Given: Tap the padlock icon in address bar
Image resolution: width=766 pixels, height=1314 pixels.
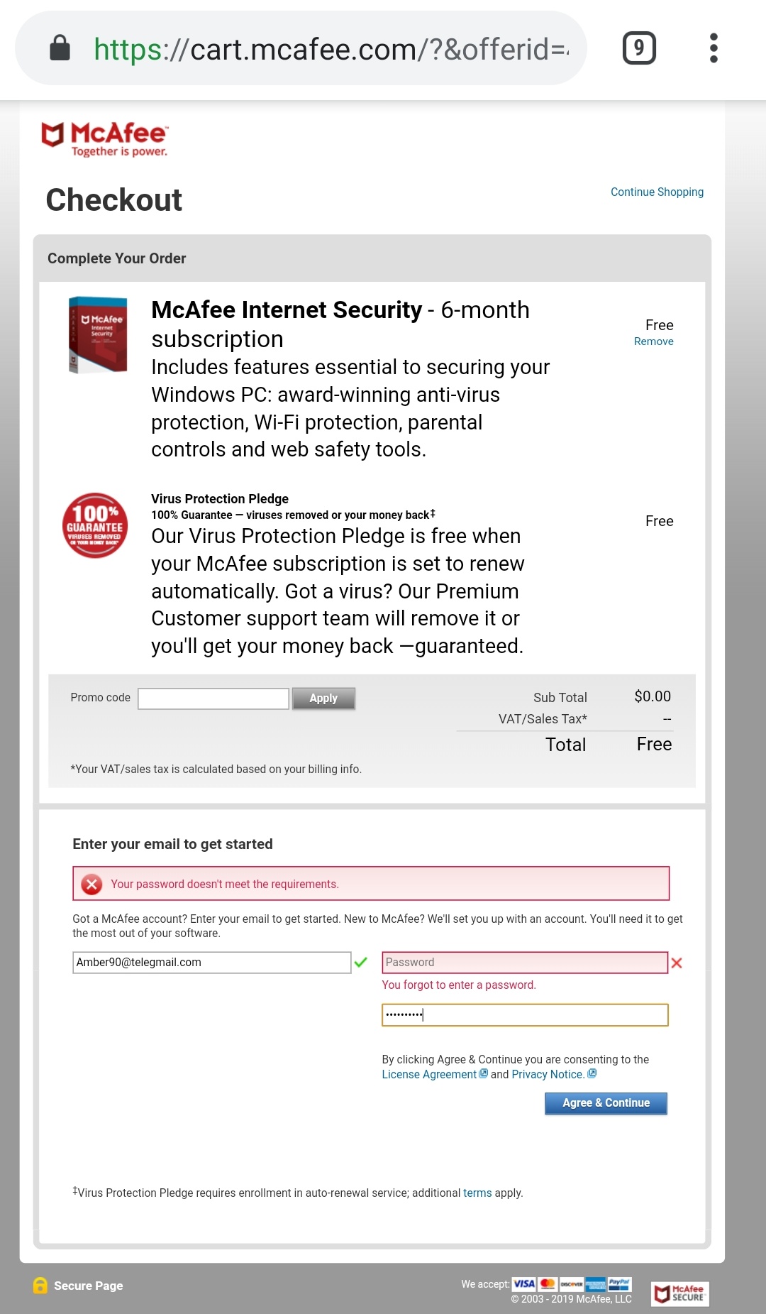Looking at the screenshot, I should coord(60,48).
